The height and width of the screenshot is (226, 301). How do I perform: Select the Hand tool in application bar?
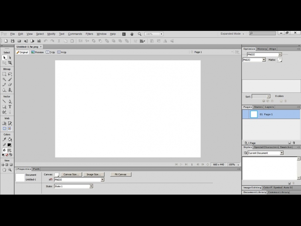pyautogui.click(x=132, y=34)
